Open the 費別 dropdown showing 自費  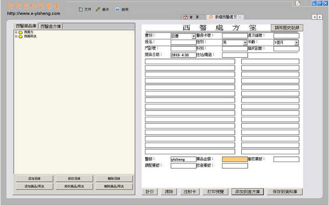click(194, 36)
